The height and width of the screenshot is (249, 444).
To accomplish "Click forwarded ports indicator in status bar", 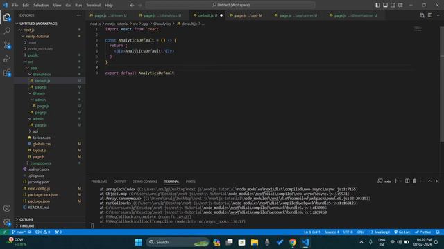I will click(58, 232).
